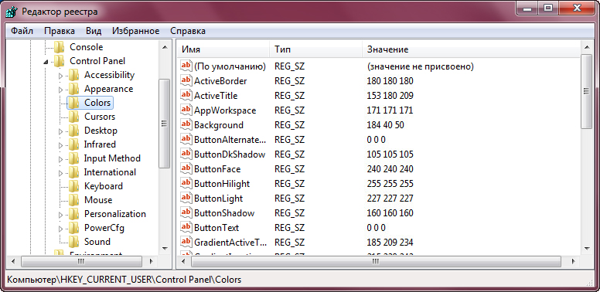The image size is (600, 292).
Task: Select the ButtonAlternate... value name
Action: click(230, 140)
